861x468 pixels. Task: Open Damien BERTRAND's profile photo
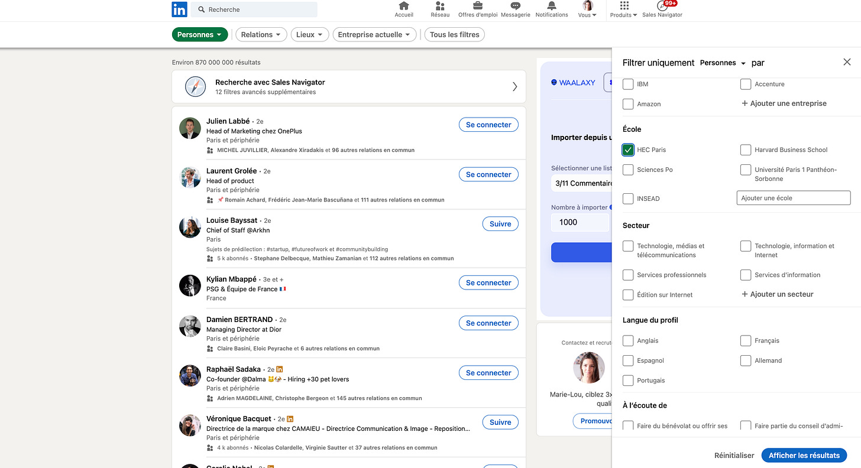coord(190,326)
